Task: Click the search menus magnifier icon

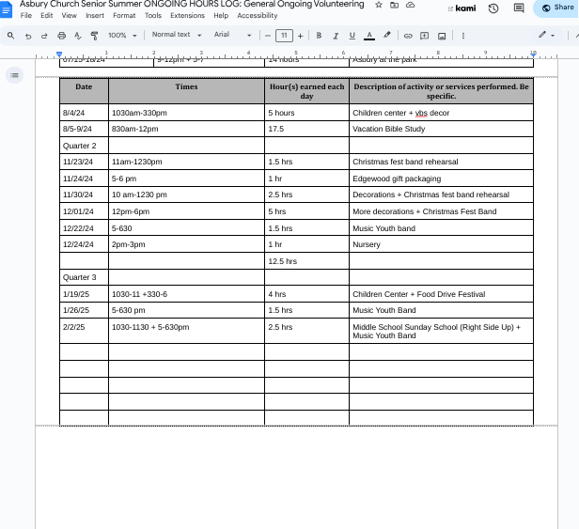Action: pyautogui.click(x=10, y=36)
